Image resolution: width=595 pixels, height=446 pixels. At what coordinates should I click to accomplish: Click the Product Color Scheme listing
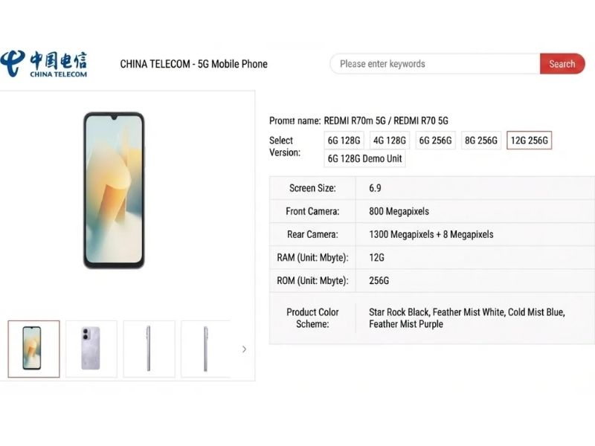click(x=466, y=318)
